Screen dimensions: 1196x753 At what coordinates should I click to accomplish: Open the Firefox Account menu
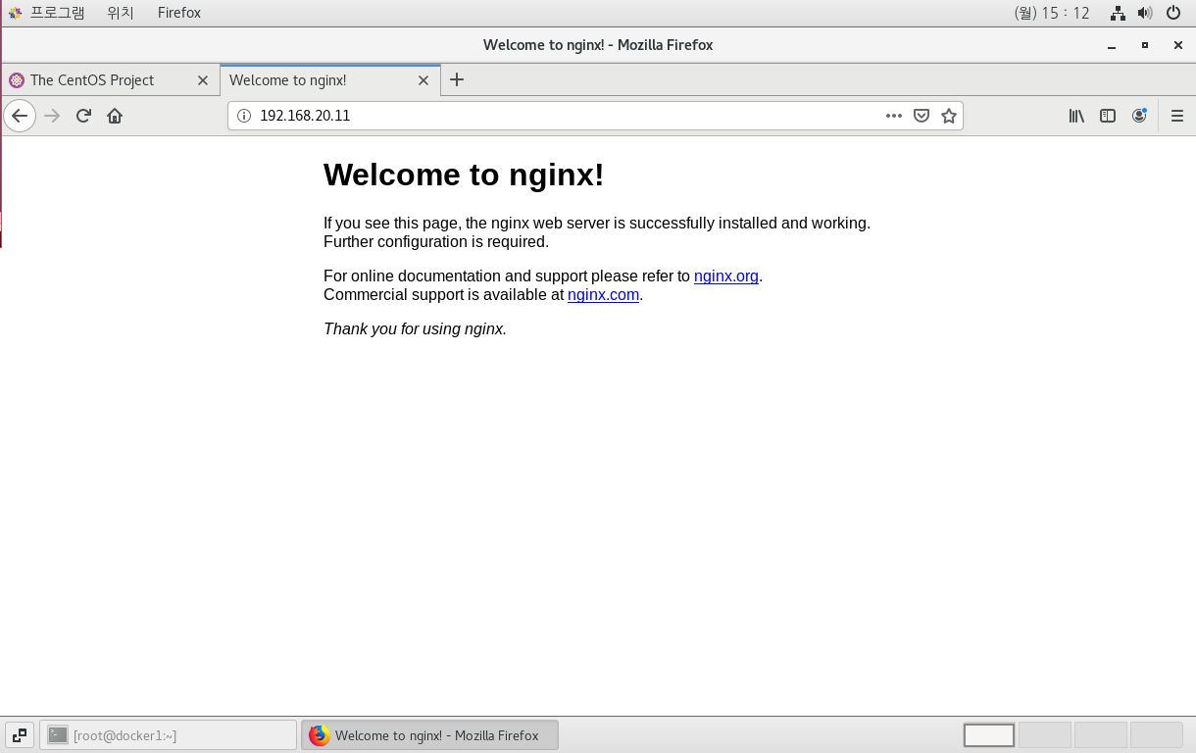point(1139,116)
